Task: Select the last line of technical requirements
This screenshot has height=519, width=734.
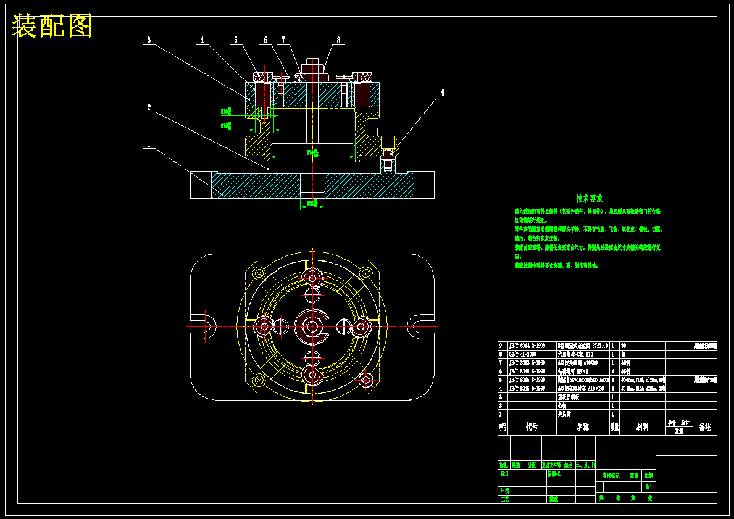Action: [556, 265]
